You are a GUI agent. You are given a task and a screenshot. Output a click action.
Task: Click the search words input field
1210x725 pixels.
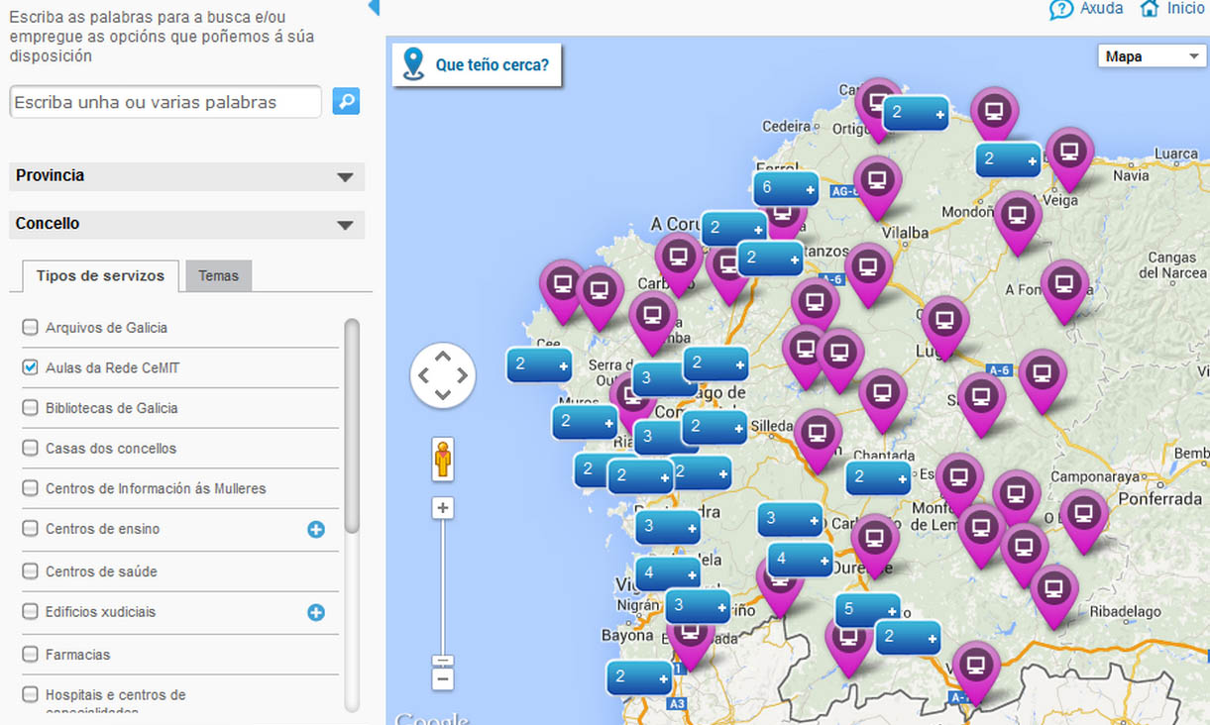(165, 102)
